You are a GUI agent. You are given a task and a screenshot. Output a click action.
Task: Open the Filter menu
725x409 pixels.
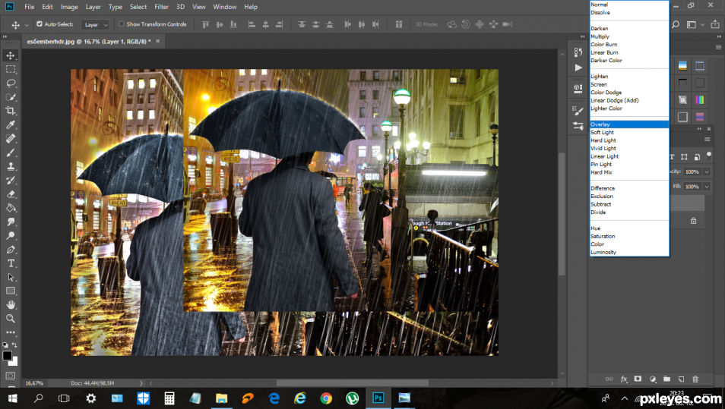click(161, 7)
